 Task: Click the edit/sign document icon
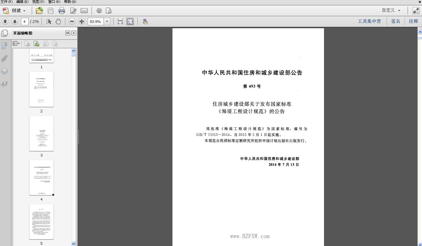(73, 11)
